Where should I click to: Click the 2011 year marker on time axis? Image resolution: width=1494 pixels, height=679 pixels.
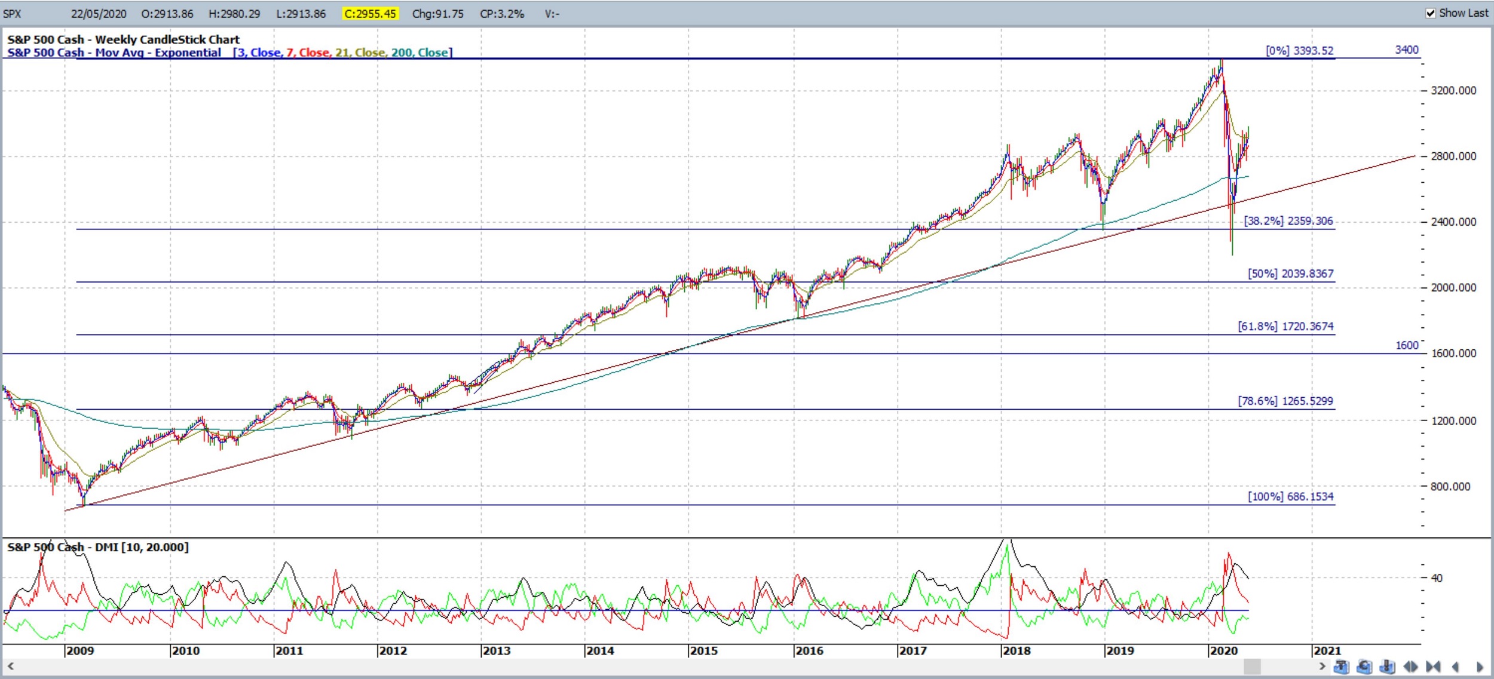(x=289, y=650)
